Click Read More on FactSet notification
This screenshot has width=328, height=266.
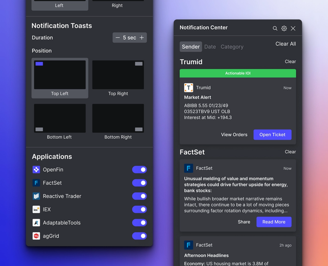(x=274, y=222)
